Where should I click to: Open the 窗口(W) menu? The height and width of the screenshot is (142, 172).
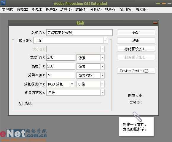126,9
